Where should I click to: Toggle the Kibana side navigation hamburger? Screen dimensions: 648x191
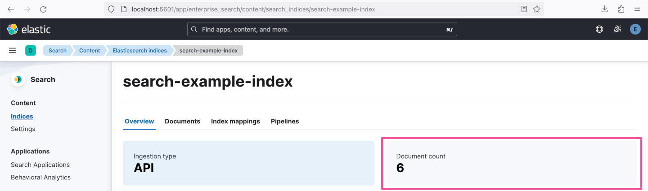tap(13, 51)
